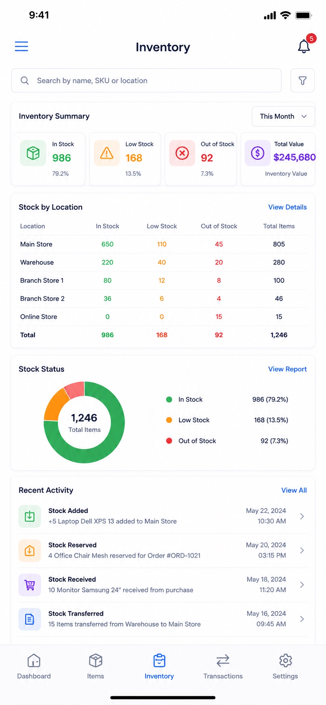Image resolution: width=326 pixels, height=705 pixels.
Task: Tap the 1,246 Total Items donut center
Action: click(x=84, y=422)
